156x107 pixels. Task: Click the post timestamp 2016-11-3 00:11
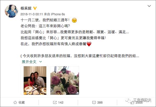click(x=32, y=14)
